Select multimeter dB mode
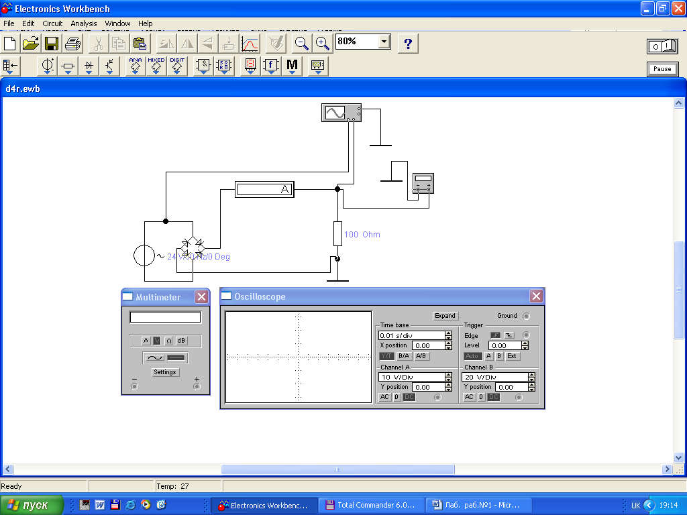Screen dimensions: 687x515 tap(181, 341)
